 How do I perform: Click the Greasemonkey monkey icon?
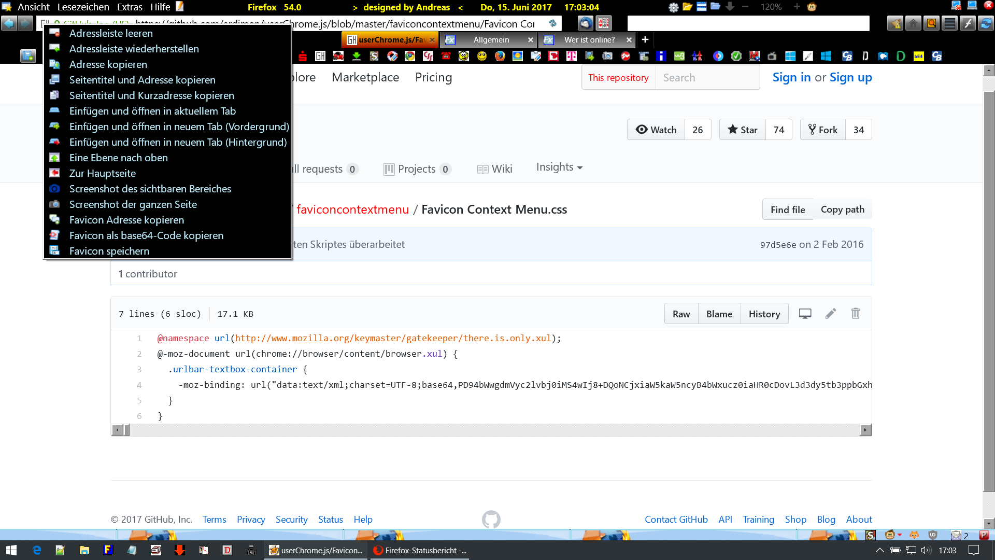[x=812, y=7]
